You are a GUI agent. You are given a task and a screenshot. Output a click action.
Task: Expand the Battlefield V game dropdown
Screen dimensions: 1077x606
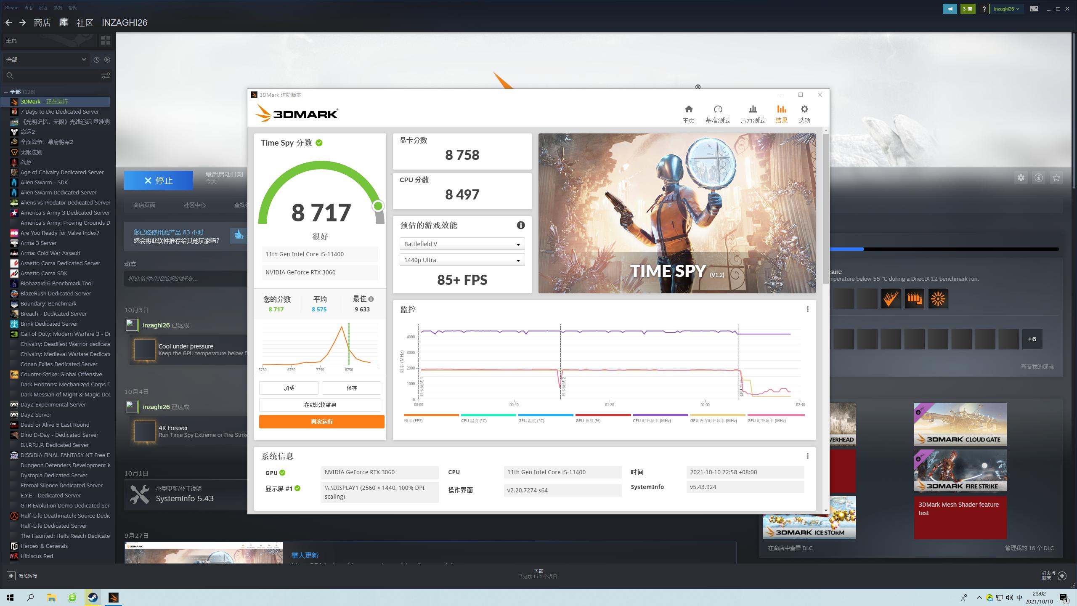pos(462,244)
